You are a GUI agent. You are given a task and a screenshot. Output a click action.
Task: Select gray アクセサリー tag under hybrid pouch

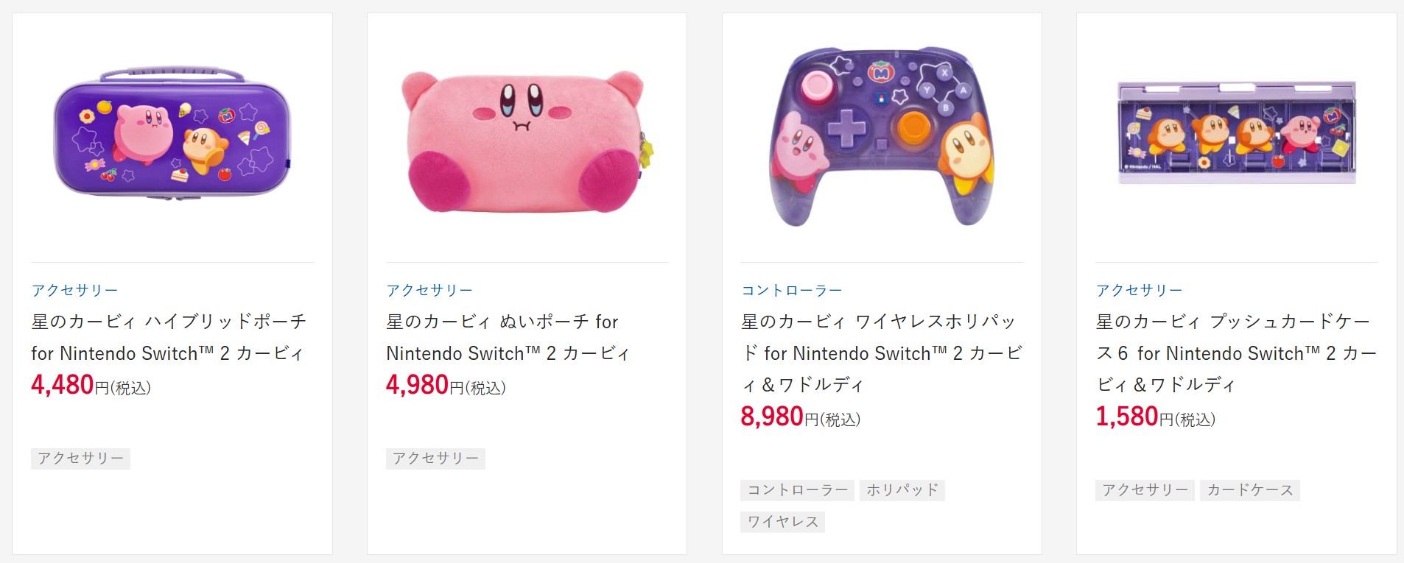pyautogui.click(x=81, y=458)
